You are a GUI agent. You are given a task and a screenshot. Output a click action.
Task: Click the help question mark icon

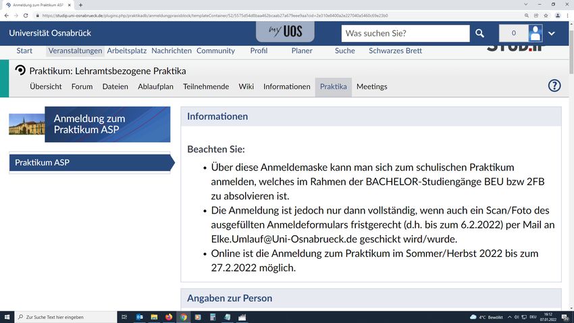pos(554,86)
